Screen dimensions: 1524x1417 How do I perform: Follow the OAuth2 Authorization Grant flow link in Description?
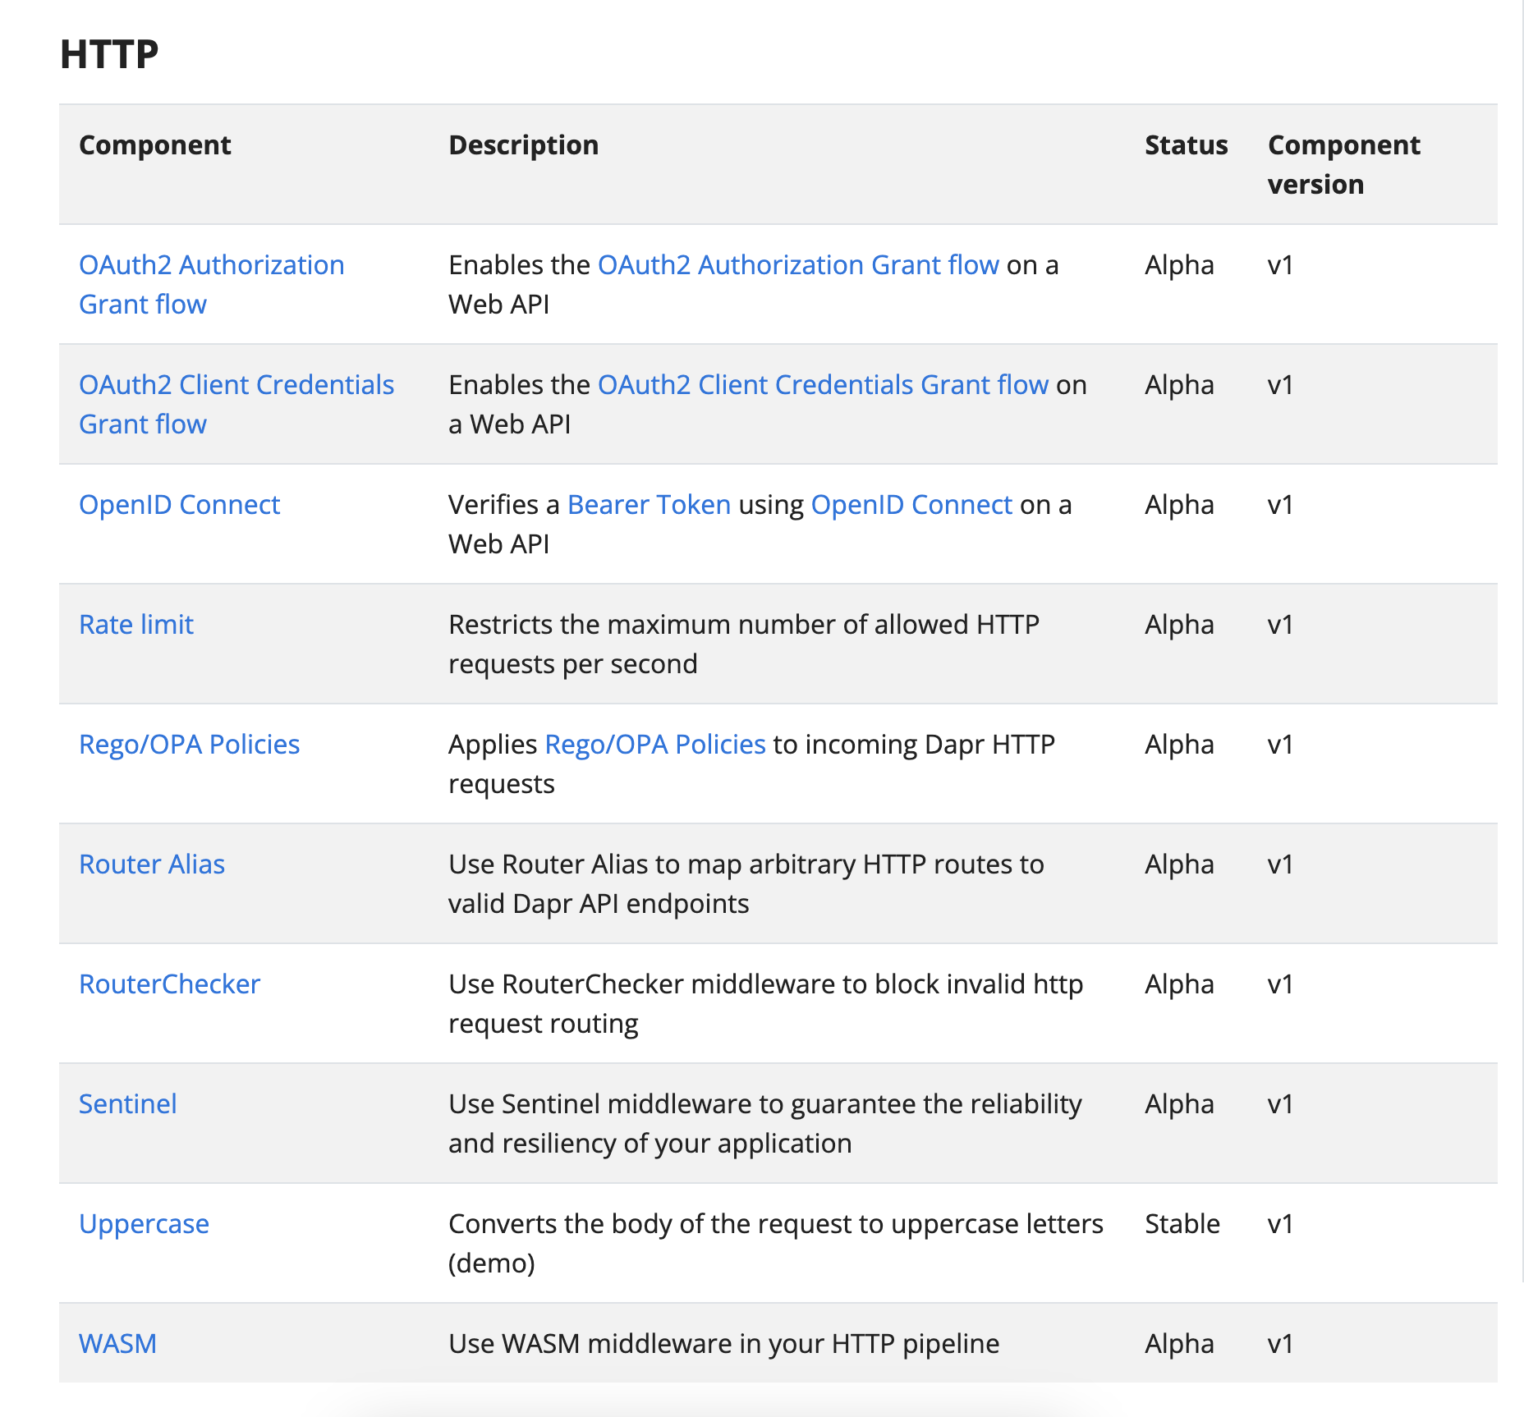point(798,264)
